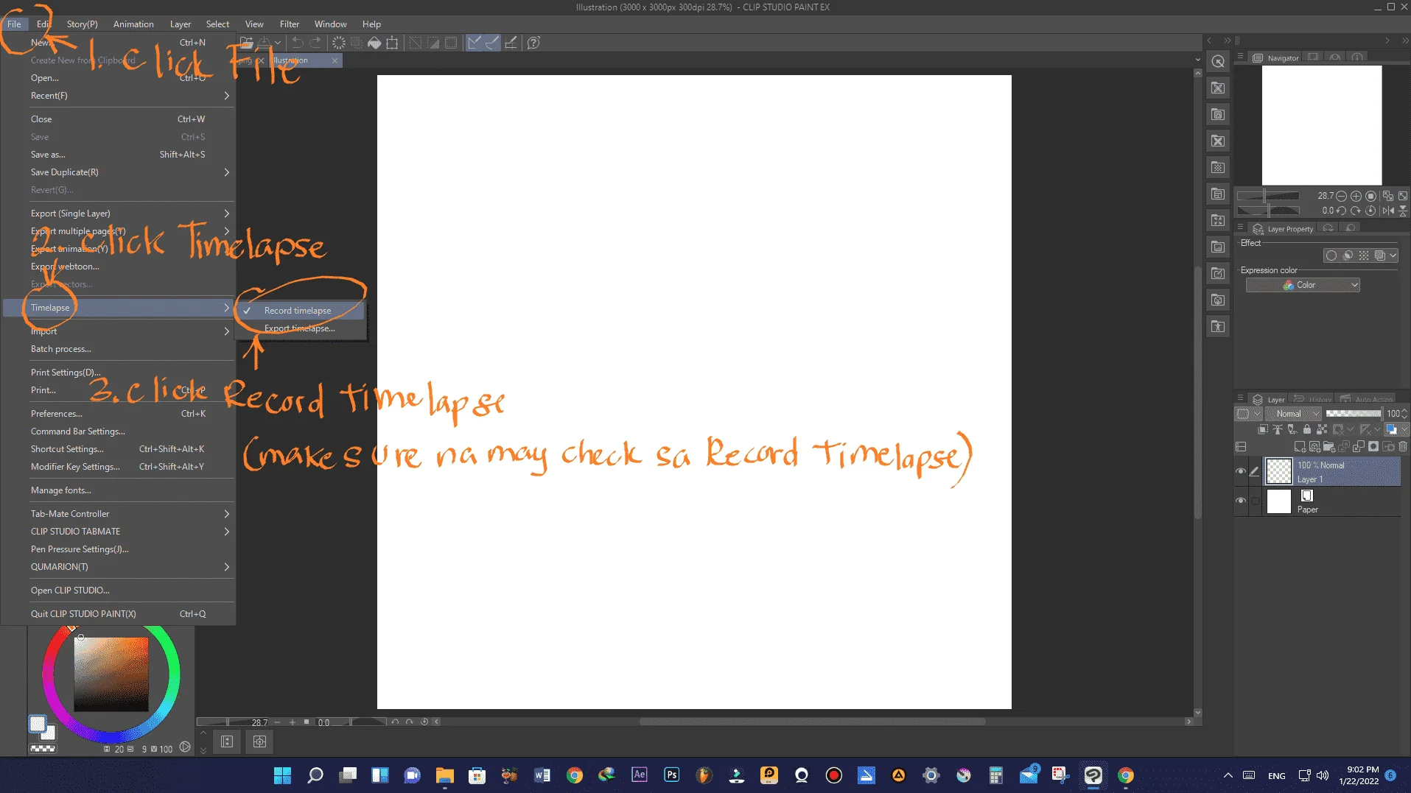Create a new layer folder
The height and width of the screenshot is (793, 1411).
click(x=1329, y=447)
